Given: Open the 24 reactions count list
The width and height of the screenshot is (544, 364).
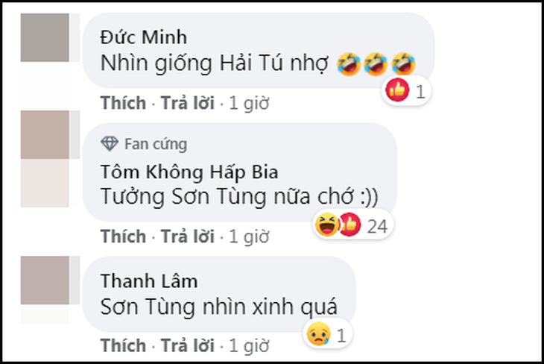Looking at the screenshot, I should [377, 227].
